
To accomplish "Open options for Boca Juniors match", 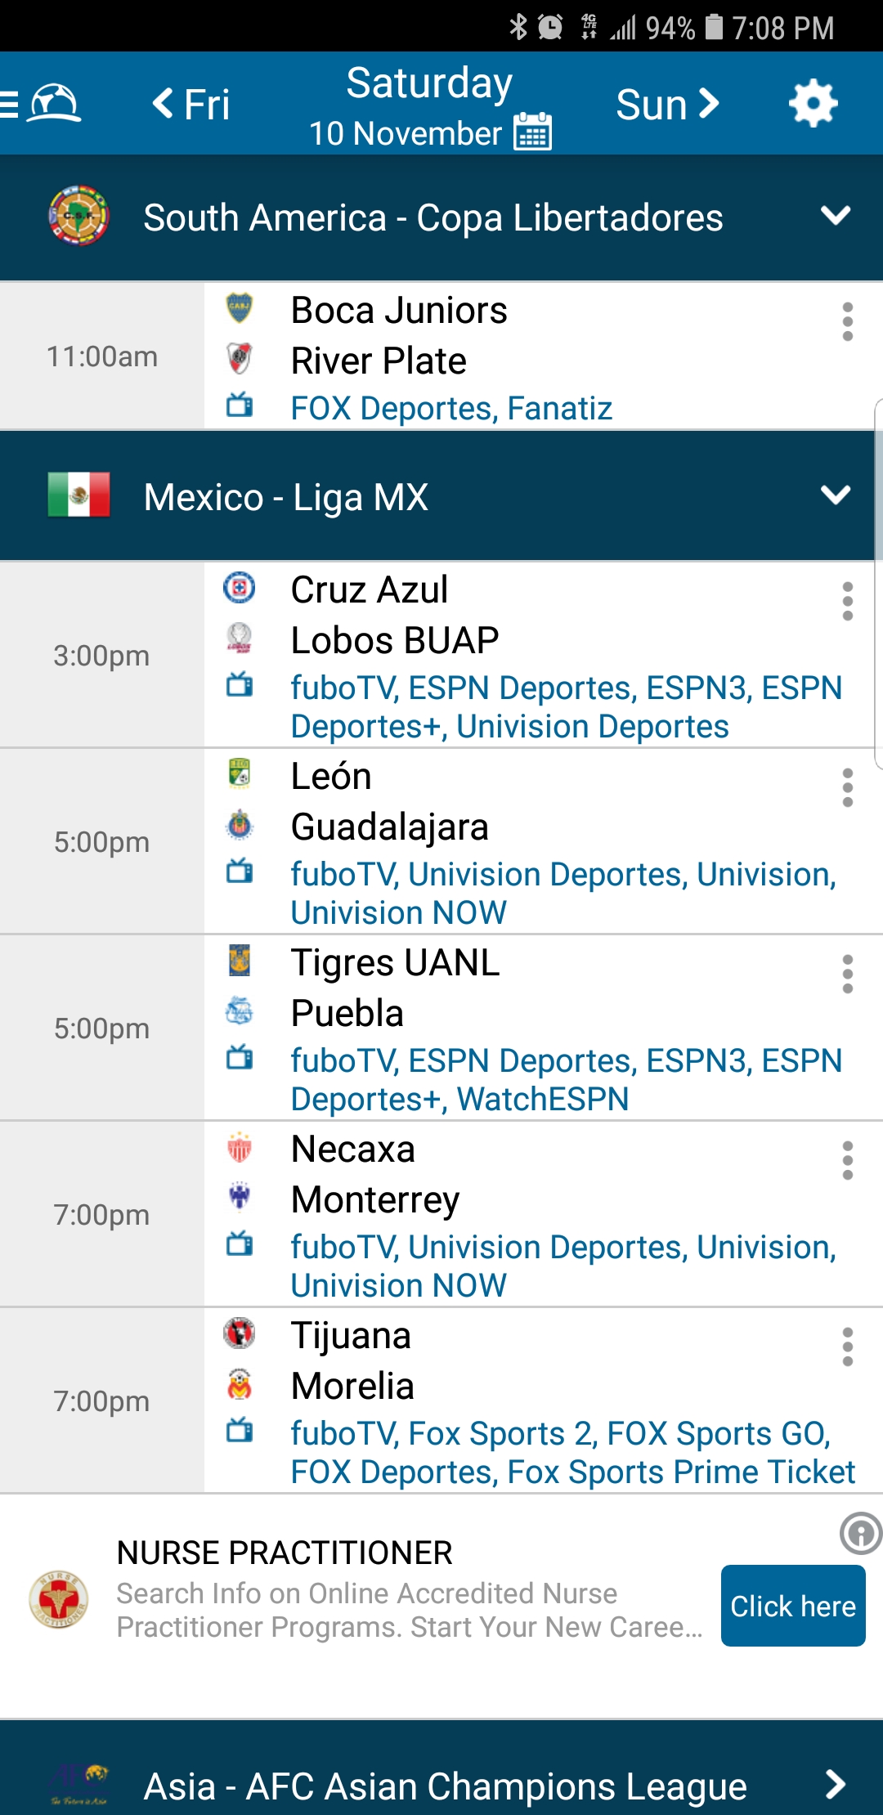I will pos(847,321).
